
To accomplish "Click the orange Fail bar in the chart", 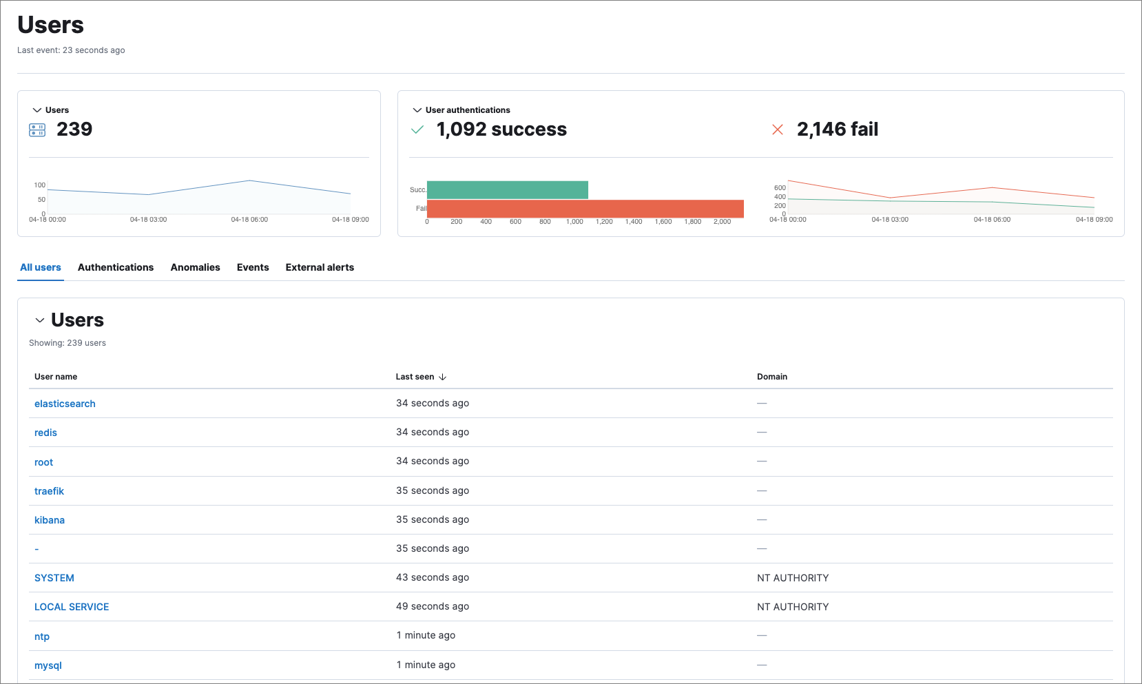I will tap(584, 208).
